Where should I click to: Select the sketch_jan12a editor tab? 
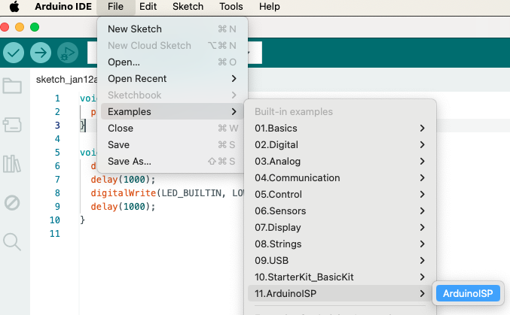coord(66,80)
